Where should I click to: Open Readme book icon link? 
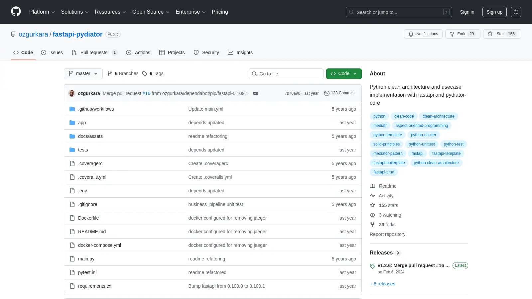tap(383, 186)
